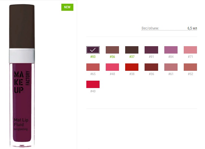Choose the #56 brown shade swatch
Viewport: 205px width, 149px height.
coord(112,50)
